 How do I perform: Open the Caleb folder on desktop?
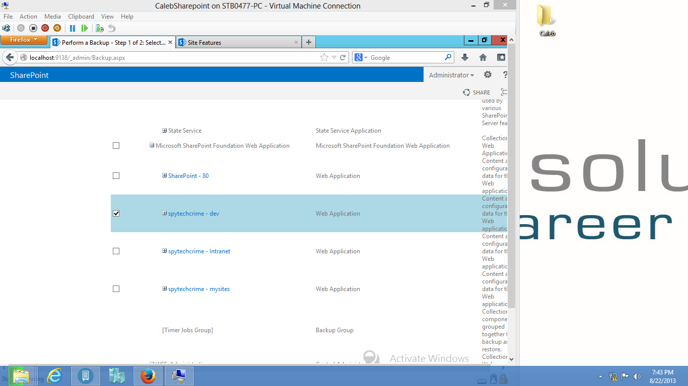point(547,20)
